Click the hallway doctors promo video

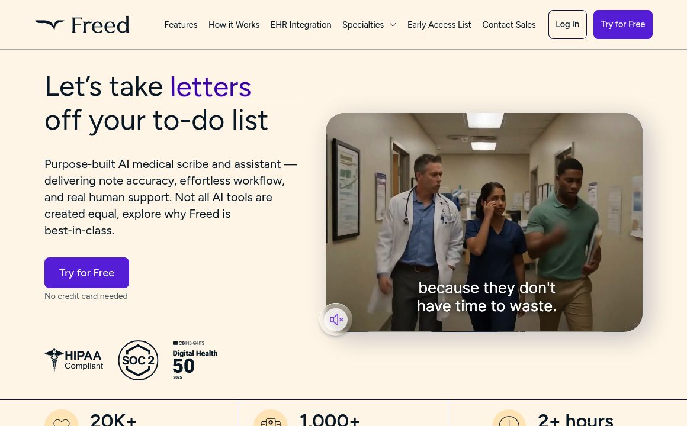coord(484,222)
